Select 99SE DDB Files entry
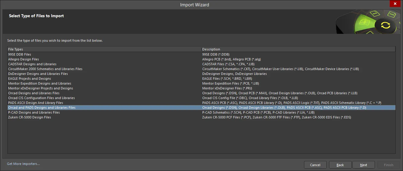This screenshot has width=403, height=171. coord(201,54)
